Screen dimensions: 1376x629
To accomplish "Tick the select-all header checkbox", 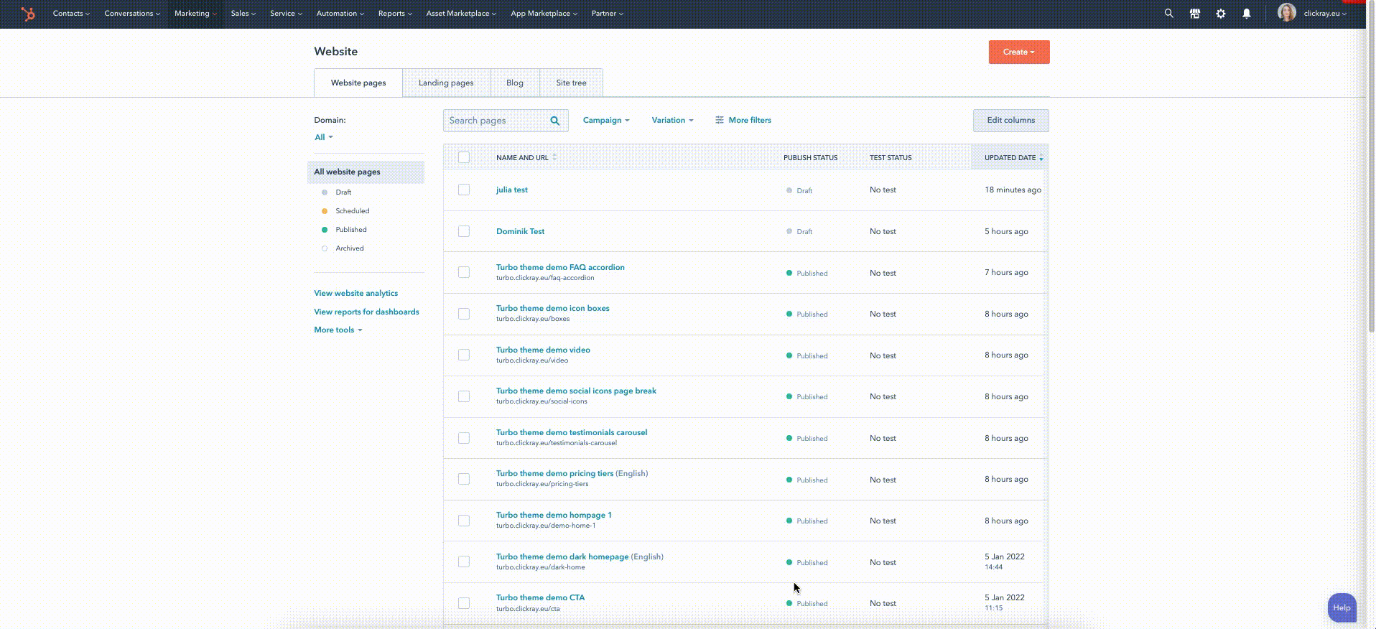I will pyautogui.click(x=464, y=157).
